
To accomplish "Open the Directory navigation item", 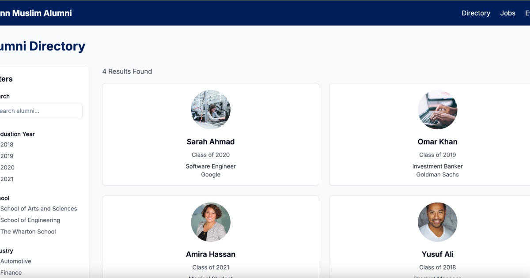I will pos(476,13).
